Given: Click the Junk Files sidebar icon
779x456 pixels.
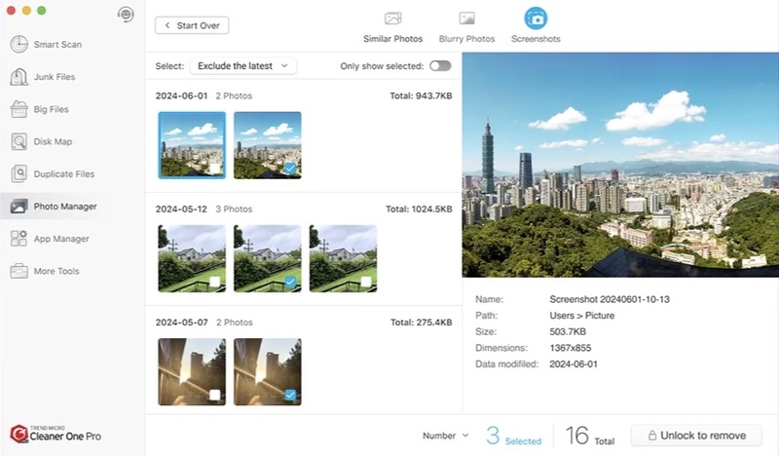Looking at the screenshot, I should pos(19,77).
